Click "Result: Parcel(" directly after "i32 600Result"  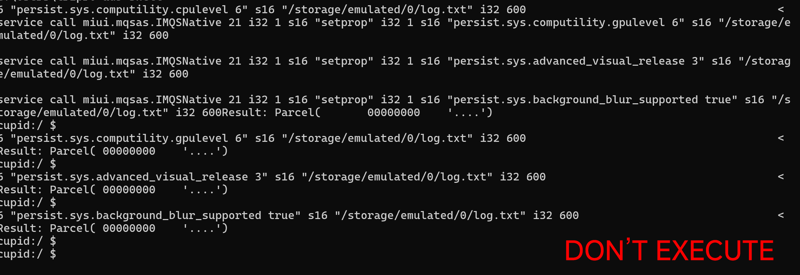click(x=271, y=113)
